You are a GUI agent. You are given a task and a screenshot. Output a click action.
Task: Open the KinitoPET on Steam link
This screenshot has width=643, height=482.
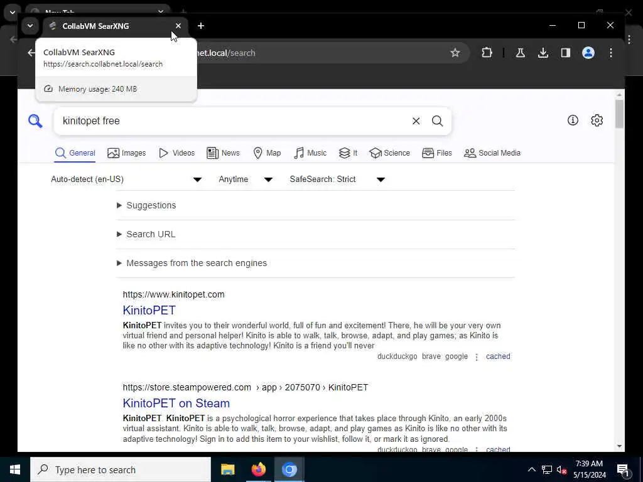tap(176, 404)
